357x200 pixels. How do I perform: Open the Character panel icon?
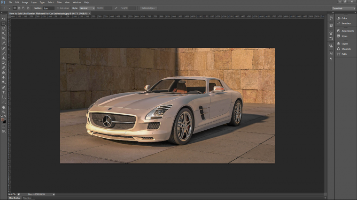coord(331,53)
